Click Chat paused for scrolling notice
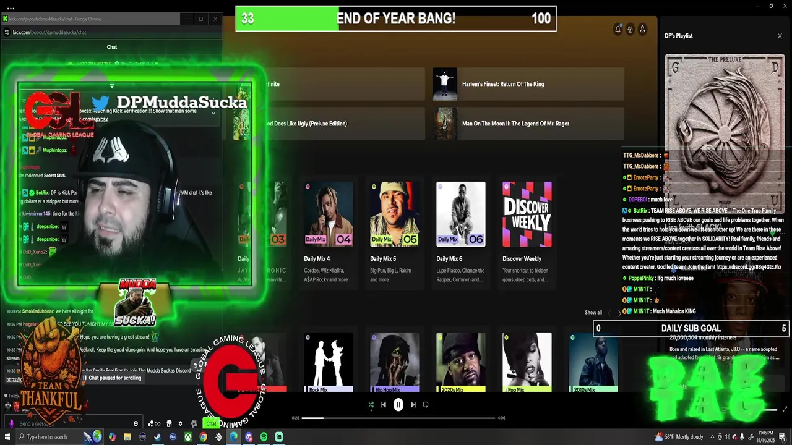Viewport: 792px width, 445px height. [x=112, y=378]
